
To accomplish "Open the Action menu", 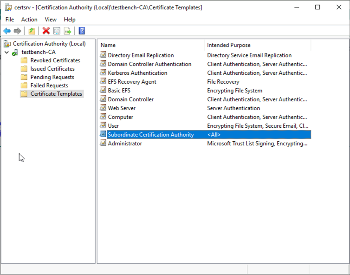I will (x=29, y=20).
